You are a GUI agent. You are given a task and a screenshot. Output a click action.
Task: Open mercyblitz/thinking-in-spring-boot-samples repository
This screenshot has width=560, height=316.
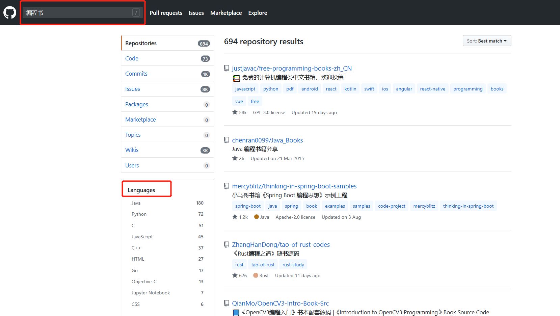point(294,186)
